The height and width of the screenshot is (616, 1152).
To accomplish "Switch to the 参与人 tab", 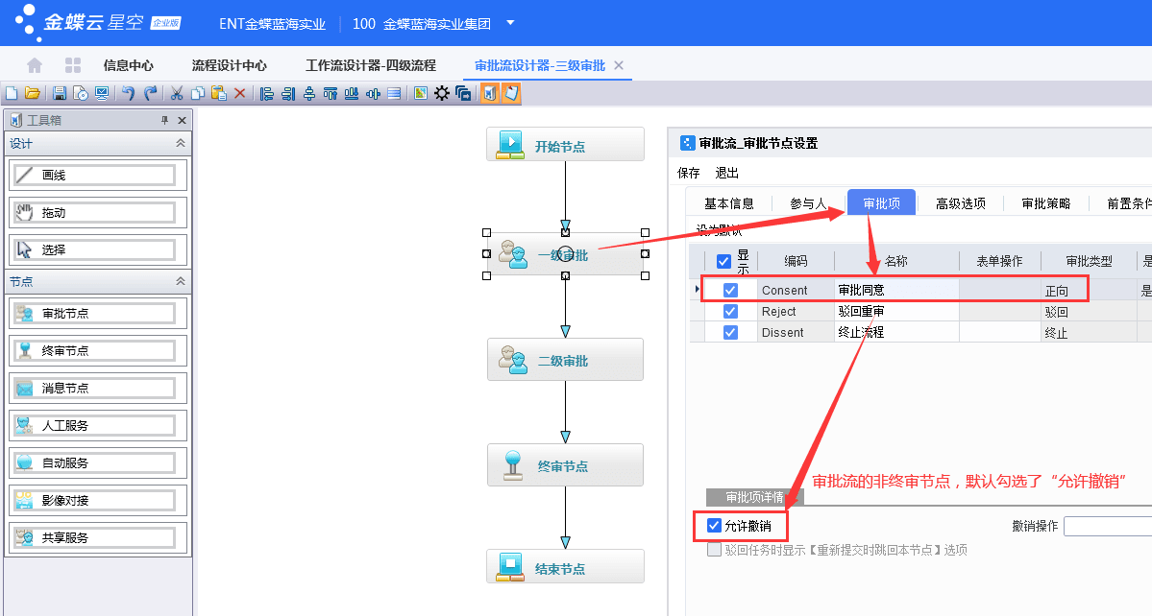I will coord(808,203).
